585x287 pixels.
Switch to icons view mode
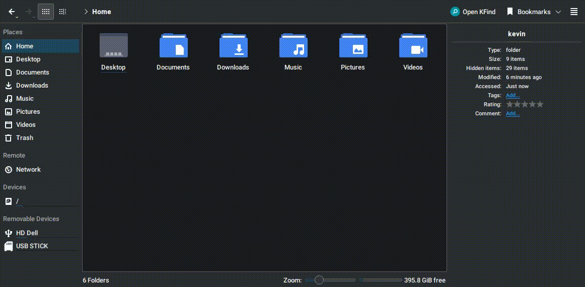46,12
